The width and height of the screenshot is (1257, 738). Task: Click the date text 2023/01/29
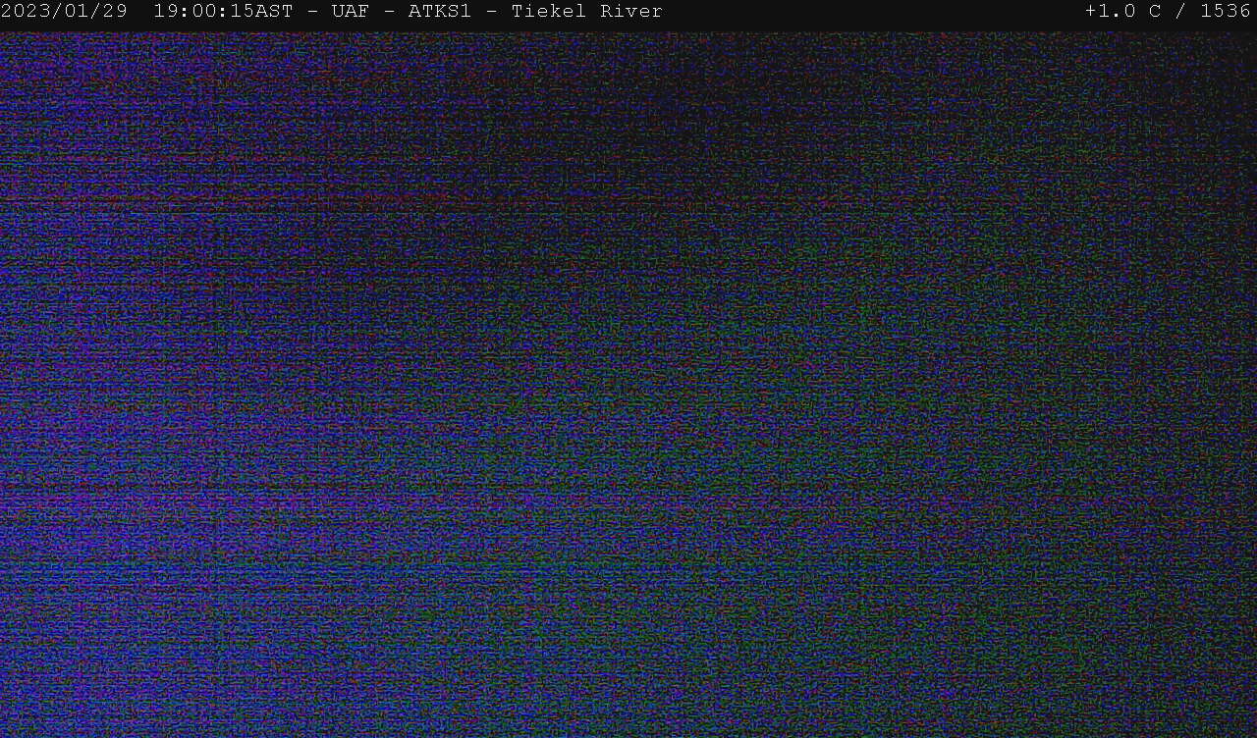64,12
